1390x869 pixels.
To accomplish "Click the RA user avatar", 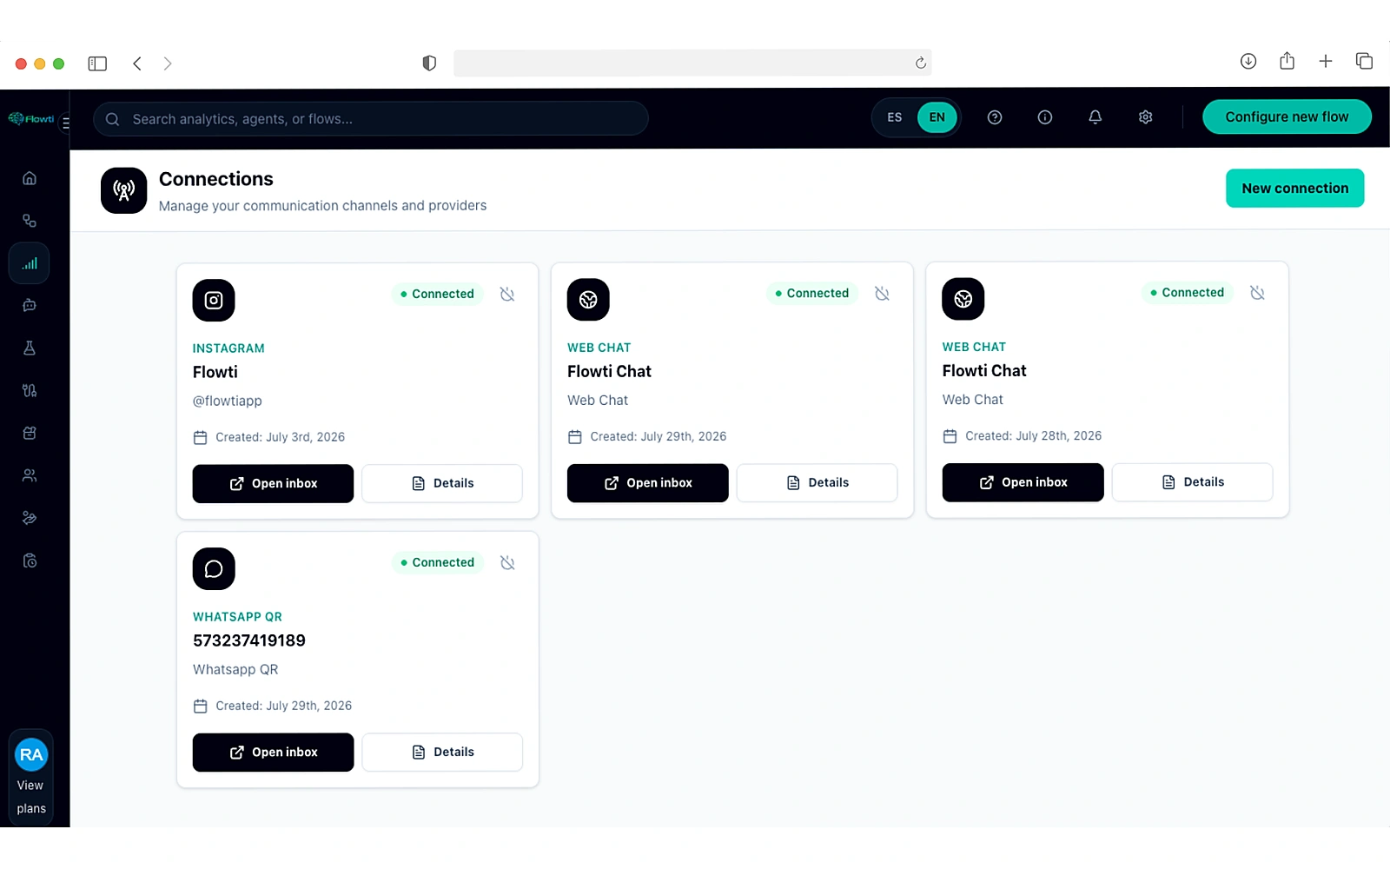I will [x=31, y=754].
